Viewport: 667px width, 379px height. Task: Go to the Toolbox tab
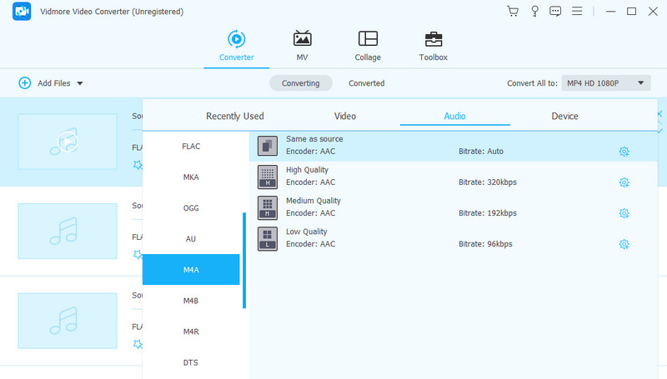[433, 46]
